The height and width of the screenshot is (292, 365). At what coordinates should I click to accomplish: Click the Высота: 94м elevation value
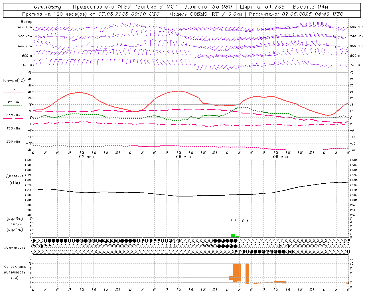[x=311, y=7]
